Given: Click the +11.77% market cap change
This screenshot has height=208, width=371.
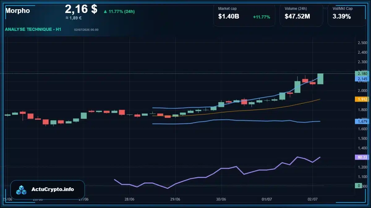Looking at the screenshot, I should (x=262, y=17).
